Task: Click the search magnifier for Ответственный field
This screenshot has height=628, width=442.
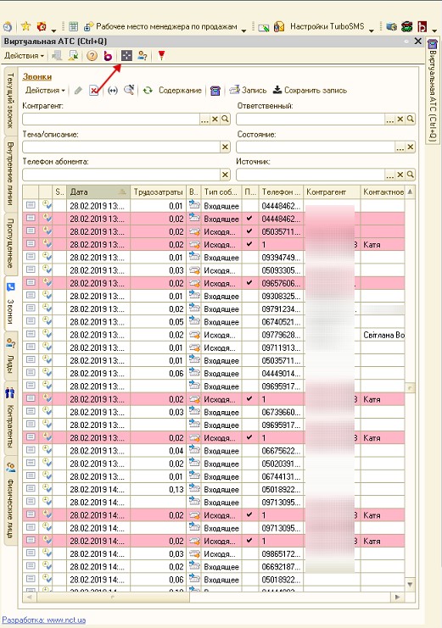Action: click(x=411, y=119)
